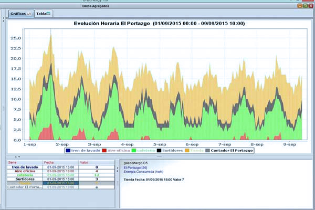Click the red Aire oficina legend swatch

tap(104, 151)
